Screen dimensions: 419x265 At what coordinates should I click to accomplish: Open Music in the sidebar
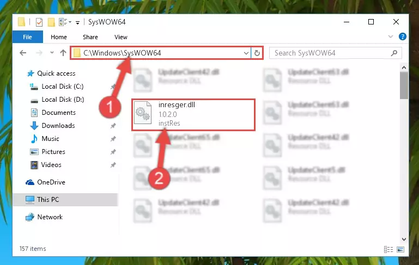[x=50, y=139]
